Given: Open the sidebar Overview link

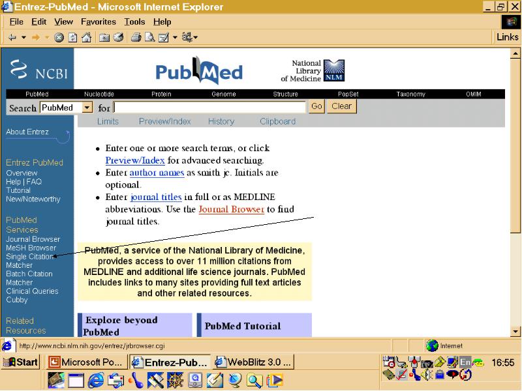Looking at the screenshot, I should pos(22,173).
